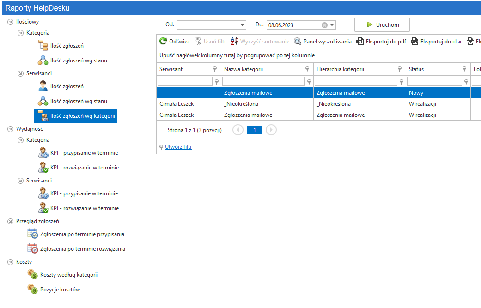
Task: Click the Eksportuj do pdf icon
Action: click(359, 41)
